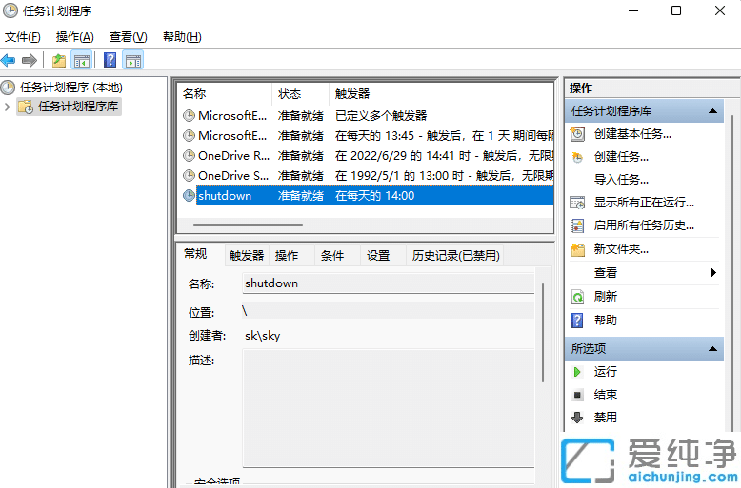Click 导入任务... in Actions pane

pos(621,180)
